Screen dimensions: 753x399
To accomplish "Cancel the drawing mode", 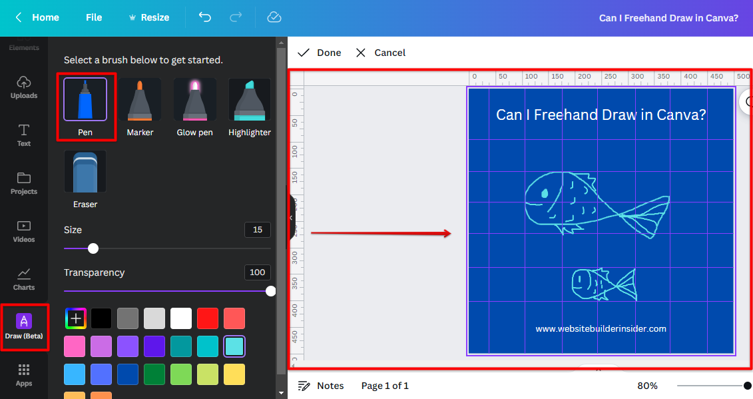I will point(381,53).
